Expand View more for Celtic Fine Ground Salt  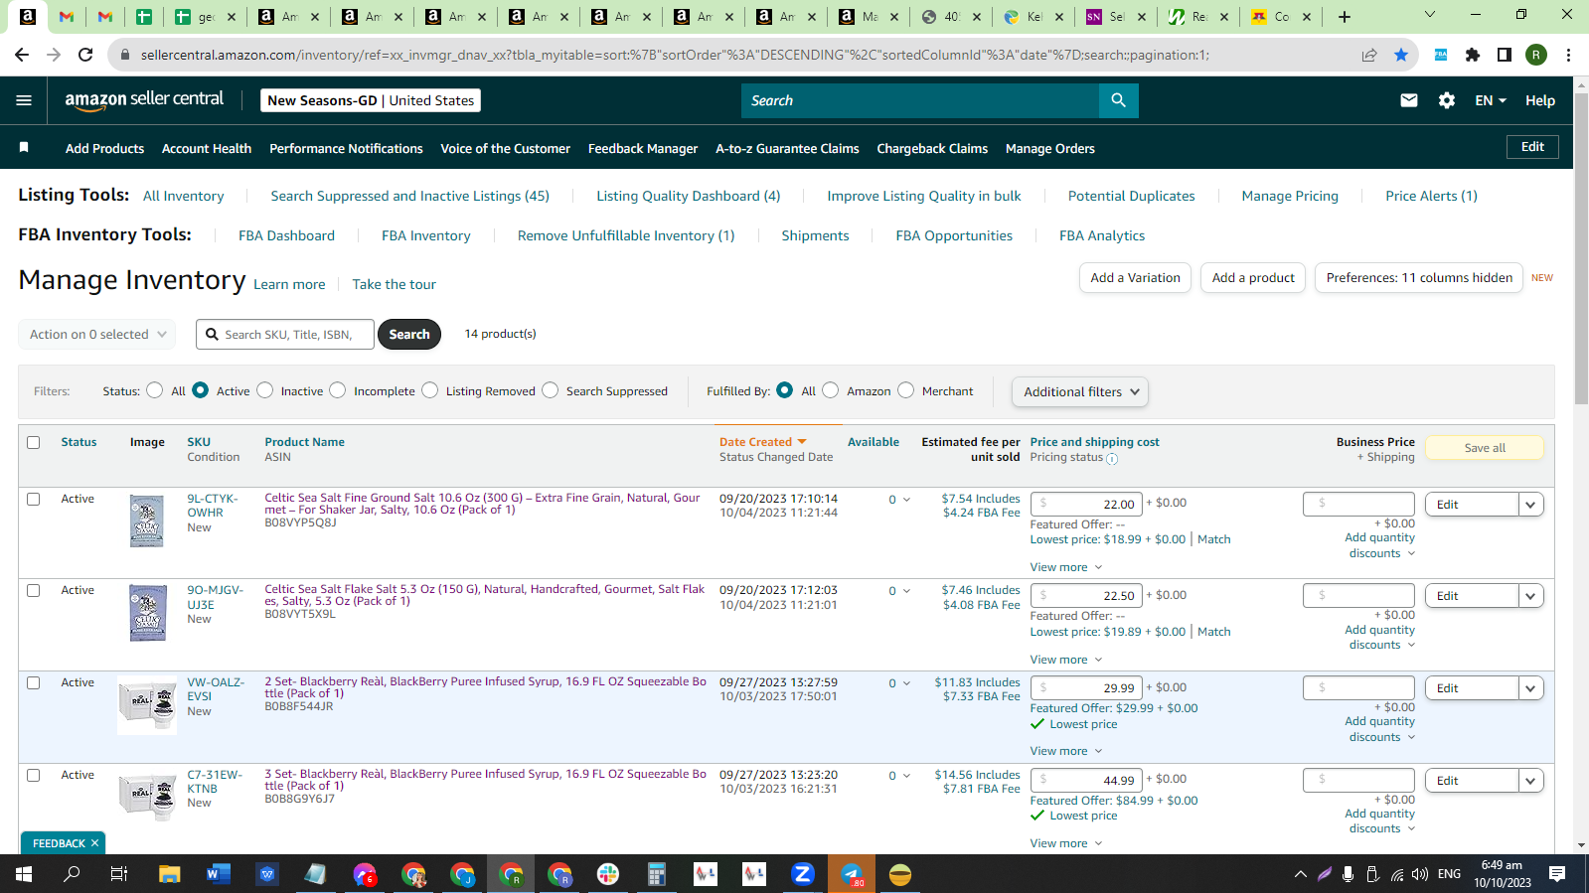coord(1066,567)
